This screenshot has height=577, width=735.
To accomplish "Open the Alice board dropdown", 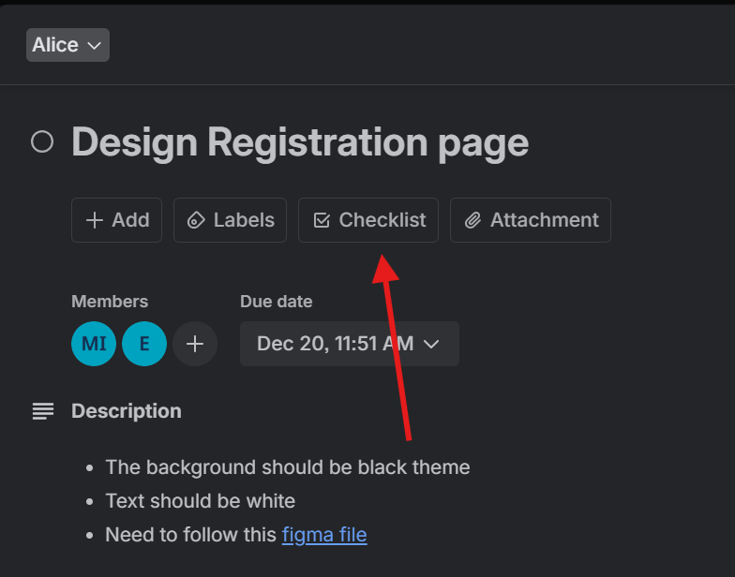I will 67,45.
